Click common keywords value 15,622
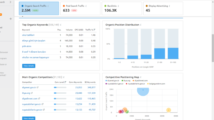This screenshot has width=214, height=120. 79,99
